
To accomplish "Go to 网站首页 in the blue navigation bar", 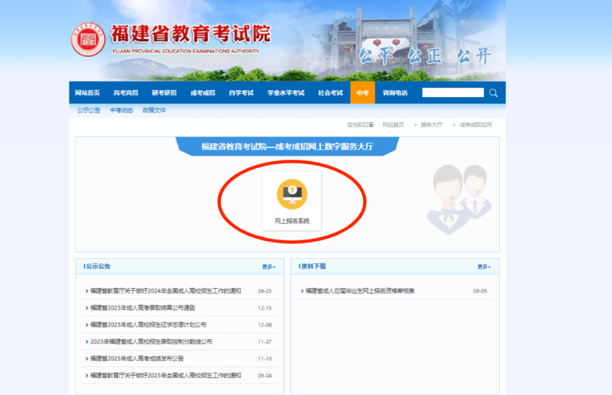I will click(x=87, y=93).
